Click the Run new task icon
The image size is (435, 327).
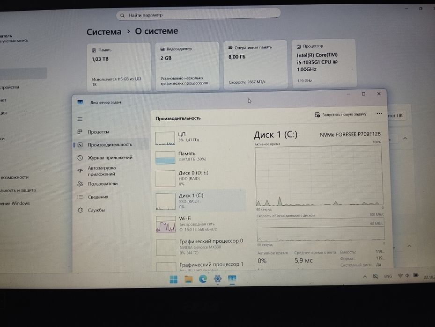[317, 115]
